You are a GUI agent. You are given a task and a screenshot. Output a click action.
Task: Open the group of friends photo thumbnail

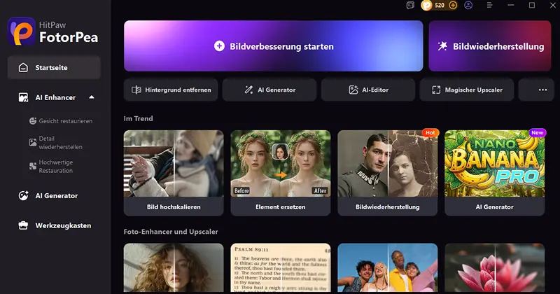pyautogui.click(x=388, y=268)
